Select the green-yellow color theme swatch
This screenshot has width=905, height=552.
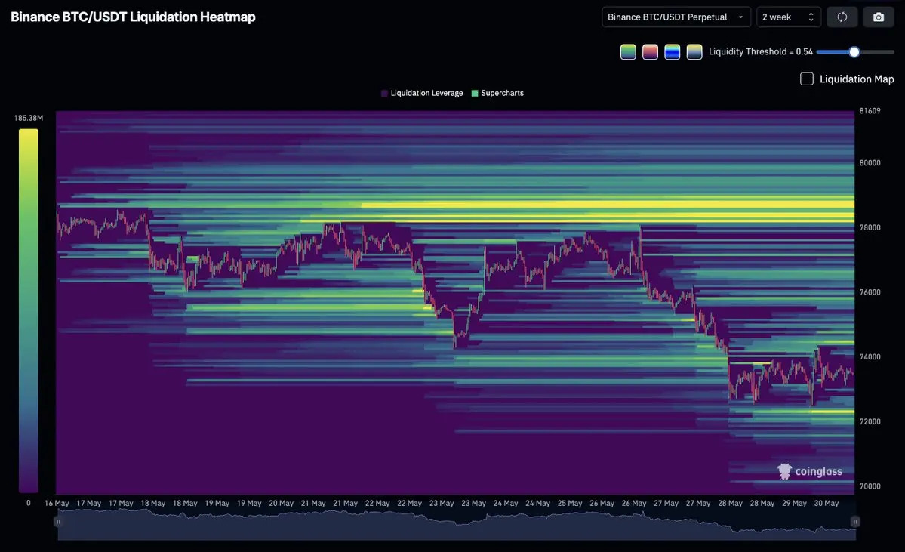(x=628, y=51)
